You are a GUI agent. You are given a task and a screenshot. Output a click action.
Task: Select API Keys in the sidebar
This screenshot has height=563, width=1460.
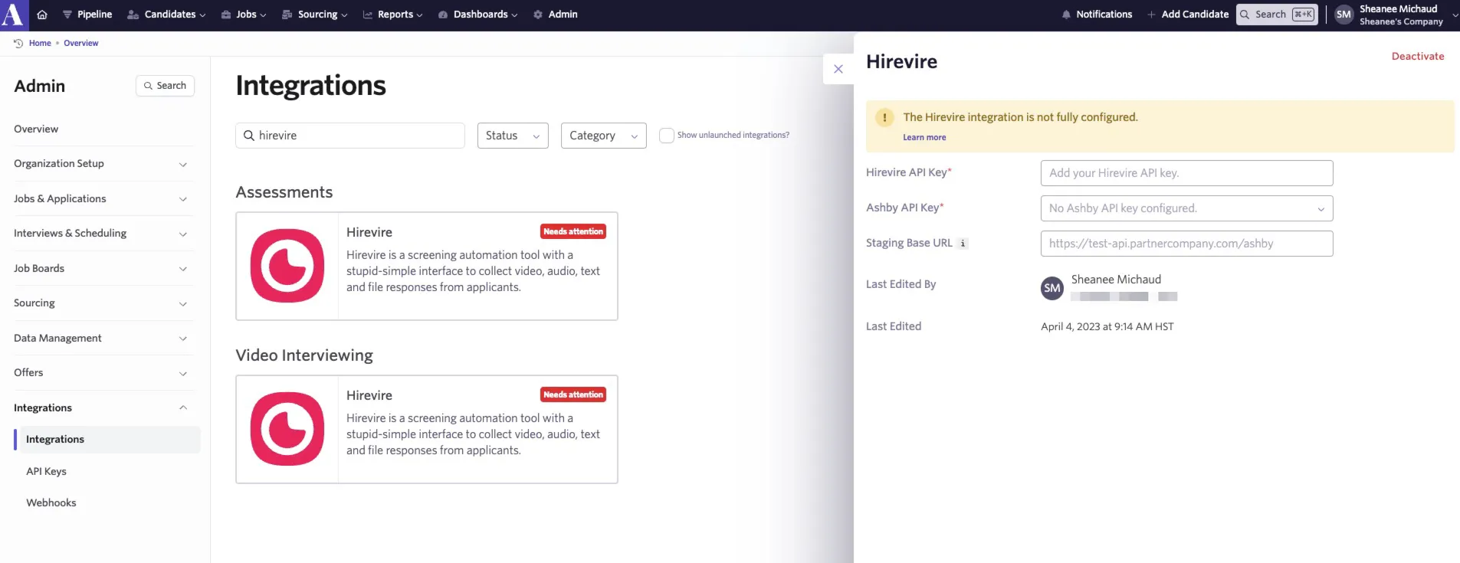pyautogui.click(x=46, y=472)
